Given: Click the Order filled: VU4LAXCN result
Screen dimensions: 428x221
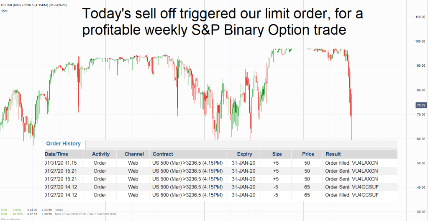Looking at the screenshot, I should [351, 163].
